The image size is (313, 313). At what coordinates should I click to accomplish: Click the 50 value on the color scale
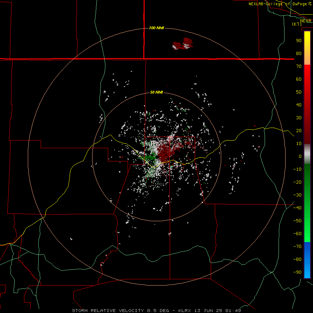pyautogui.click(x=299, y=92)
